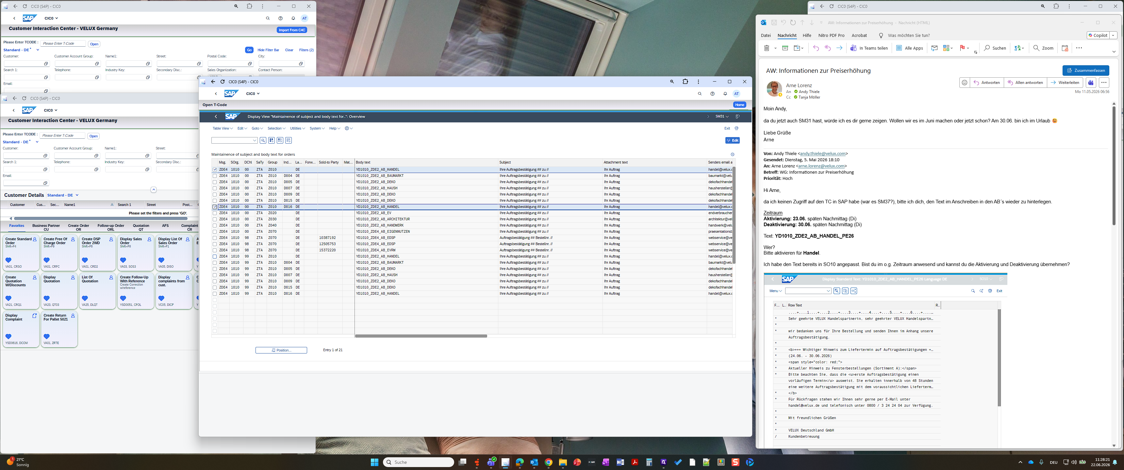Select the Business Partner CU tab

tap(46, 227)
